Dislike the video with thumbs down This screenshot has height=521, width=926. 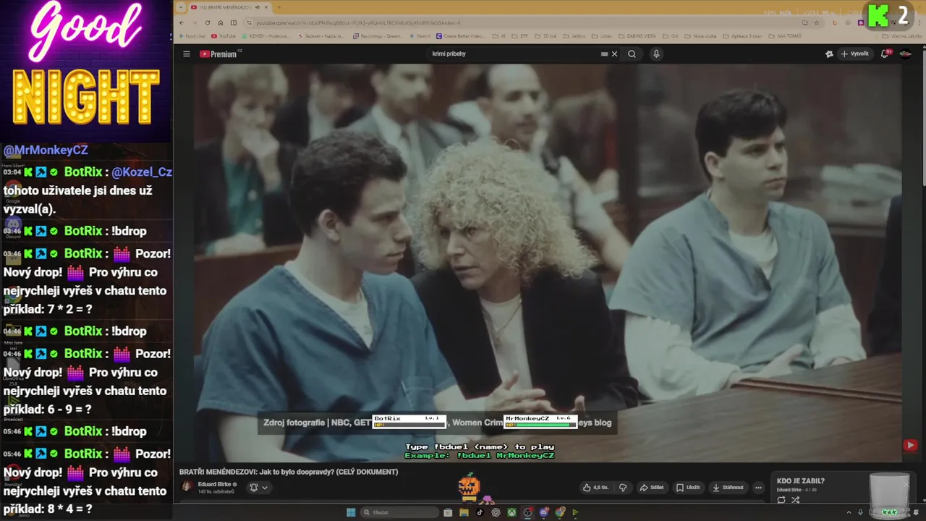point(623,488)
